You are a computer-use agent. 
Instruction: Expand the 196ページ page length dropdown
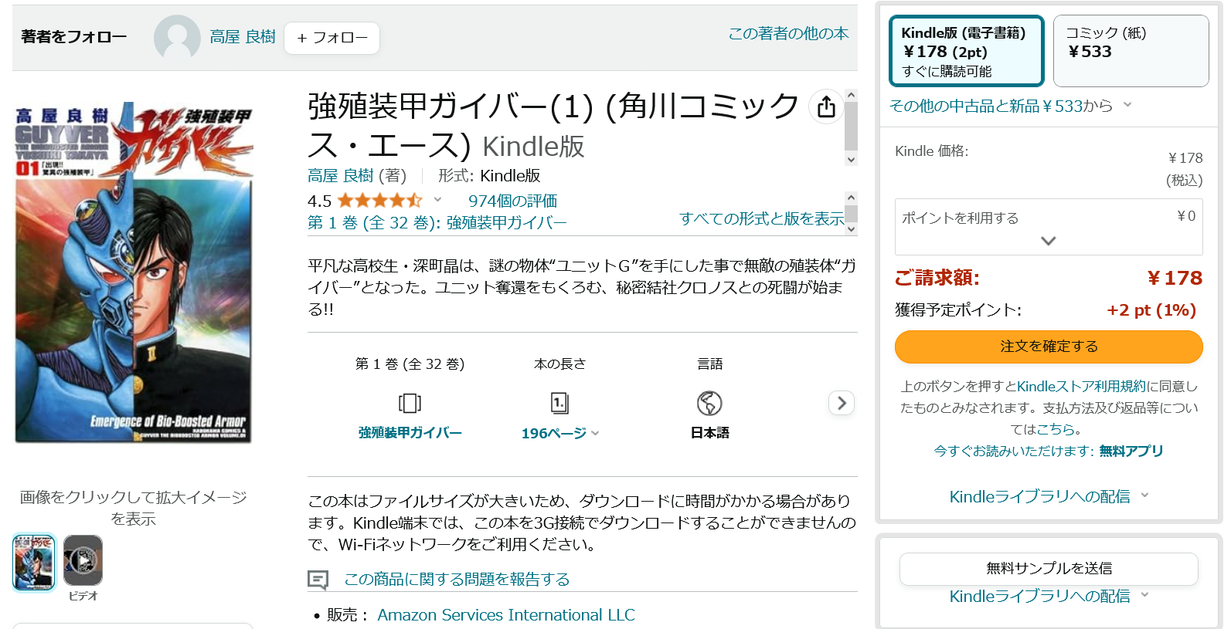point(595,433)
